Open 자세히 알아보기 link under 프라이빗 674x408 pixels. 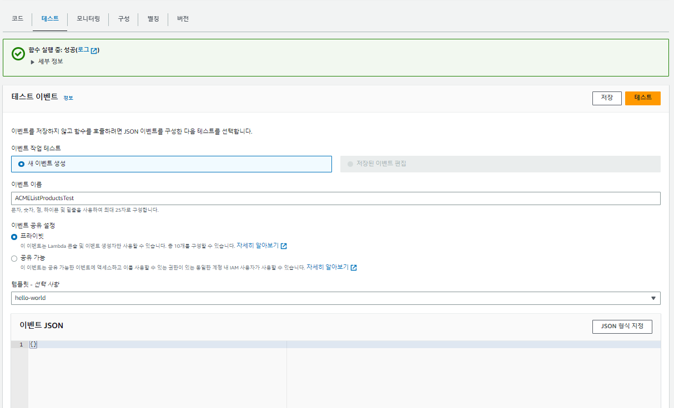click(258, 245)
